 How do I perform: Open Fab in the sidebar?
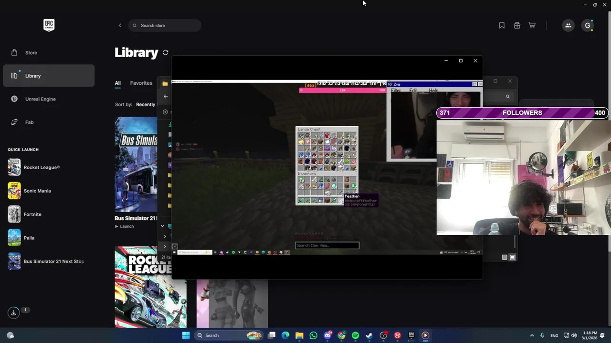(x=49, y=122)
